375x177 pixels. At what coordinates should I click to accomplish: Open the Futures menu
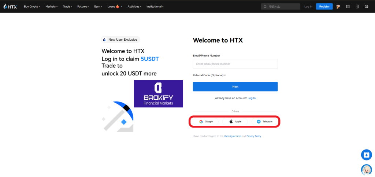[83, 7]
